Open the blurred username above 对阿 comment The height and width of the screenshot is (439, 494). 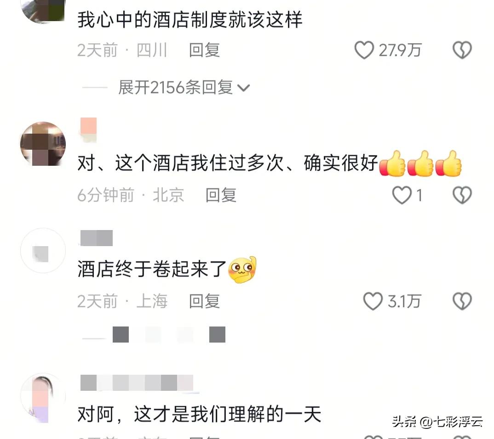(x=137, y=383)
